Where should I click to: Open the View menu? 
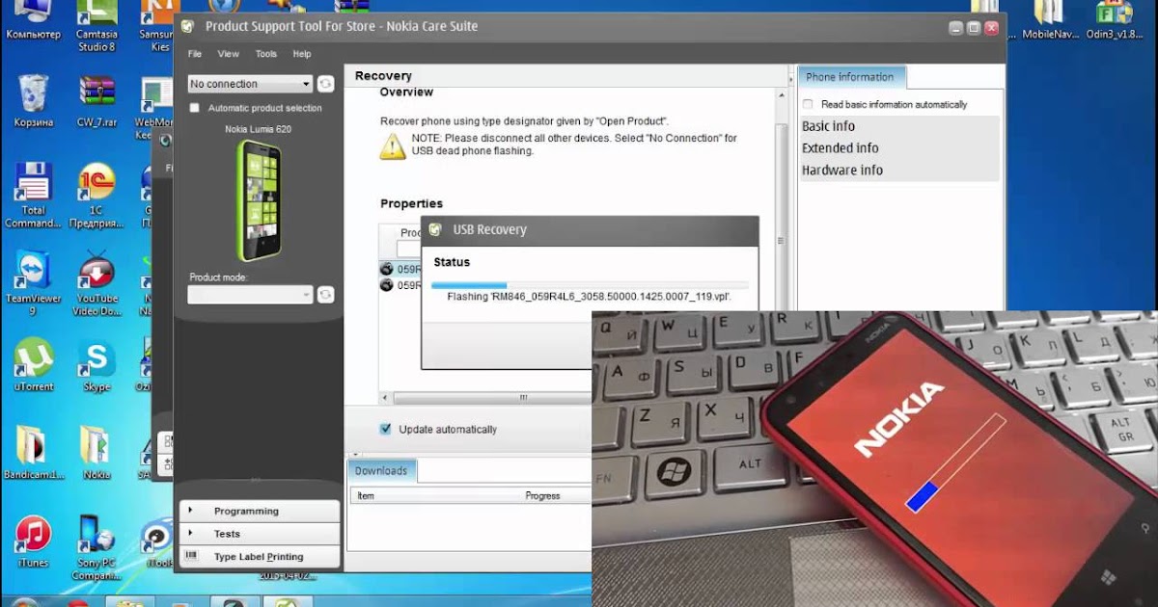coord(228,54)
